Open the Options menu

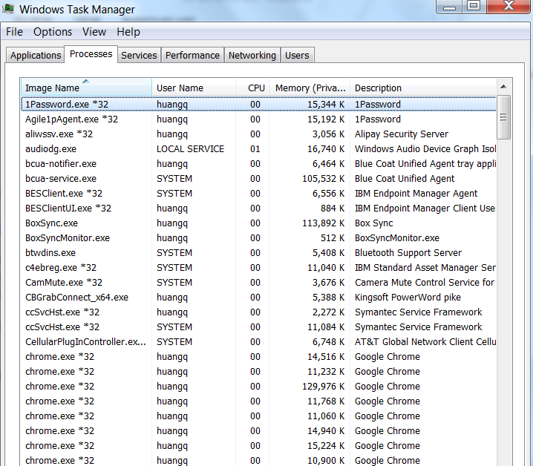point(53,32)
